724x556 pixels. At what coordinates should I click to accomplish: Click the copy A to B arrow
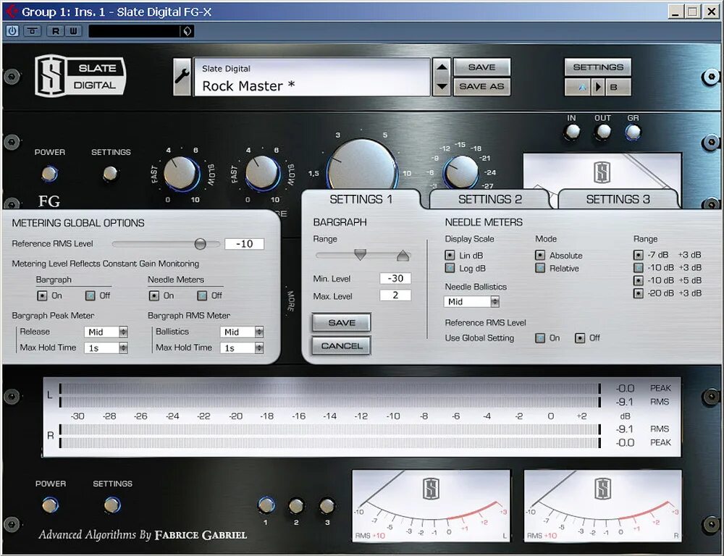pyautogui.click(x=599, y=87)
